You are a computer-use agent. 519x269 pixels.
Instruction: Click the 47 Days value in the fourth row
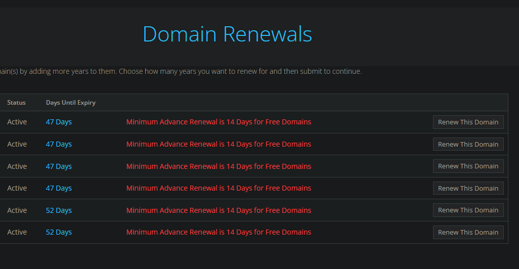click(59, 188)
